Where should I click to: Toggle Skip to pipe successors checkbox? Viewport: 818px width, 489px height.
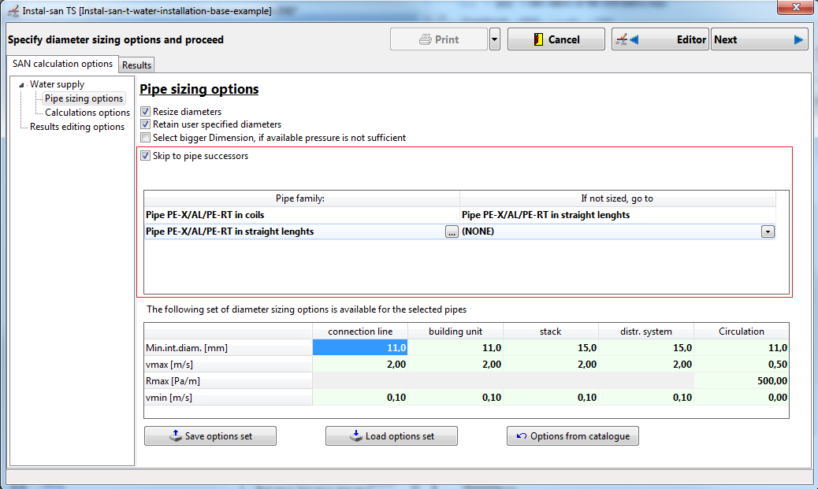[x=146, y=156]
